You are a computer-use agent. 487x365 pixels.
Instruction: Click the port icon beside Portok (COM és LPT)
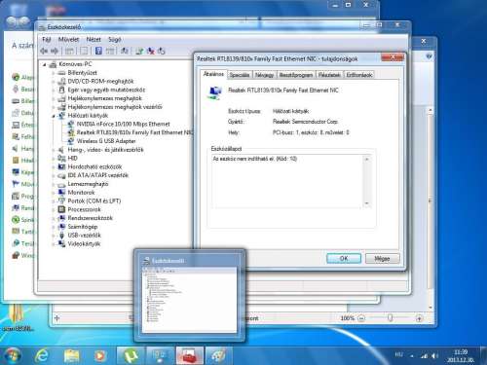(x=61, y=201)
